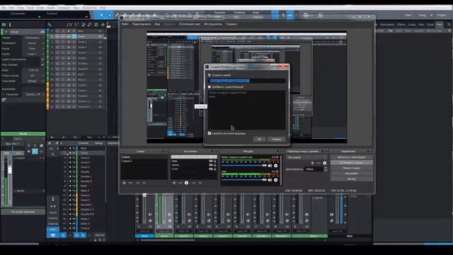Remove selected scene with minus icon in OBS Scenes panel
Image resolution: width=453 pixels, height=255 pixels.
130,183
